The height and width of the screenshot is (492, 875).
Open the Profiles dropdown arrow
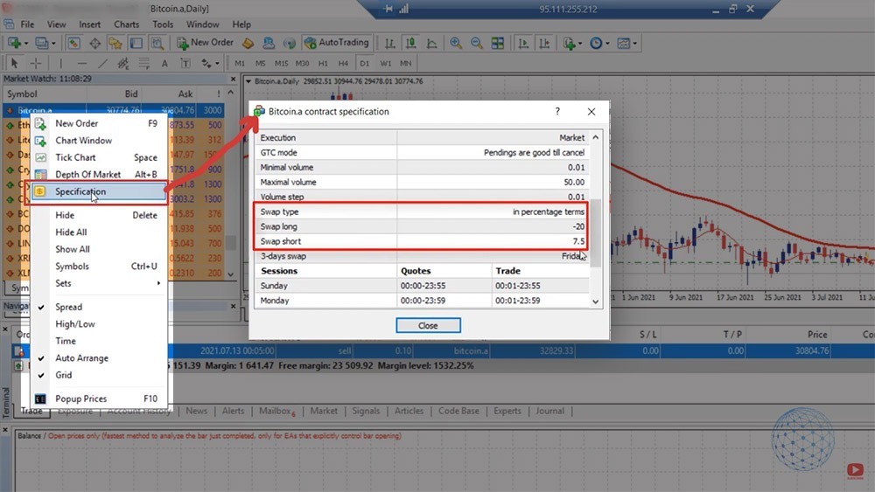(53, 43)
